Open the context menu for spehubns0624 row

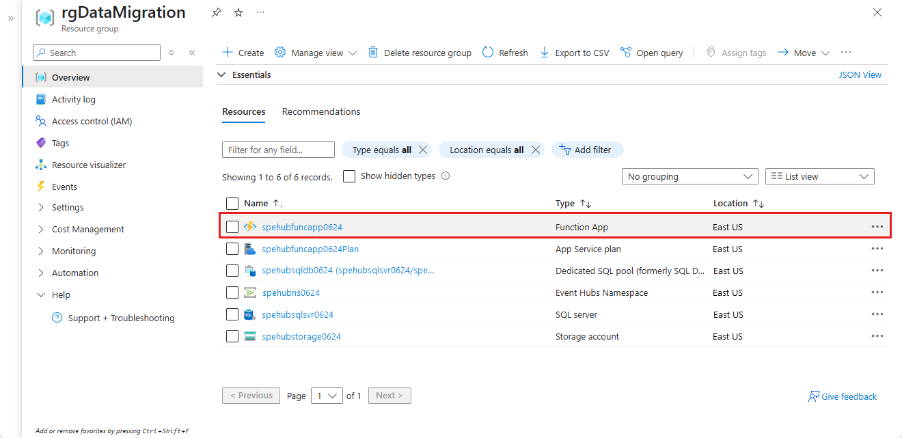pyautogui.click(x=877, y=292)
